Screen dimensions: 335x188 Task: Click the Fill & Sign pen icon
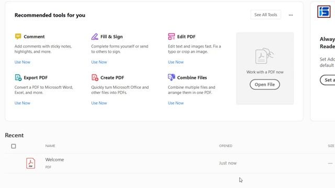point(95,37)
